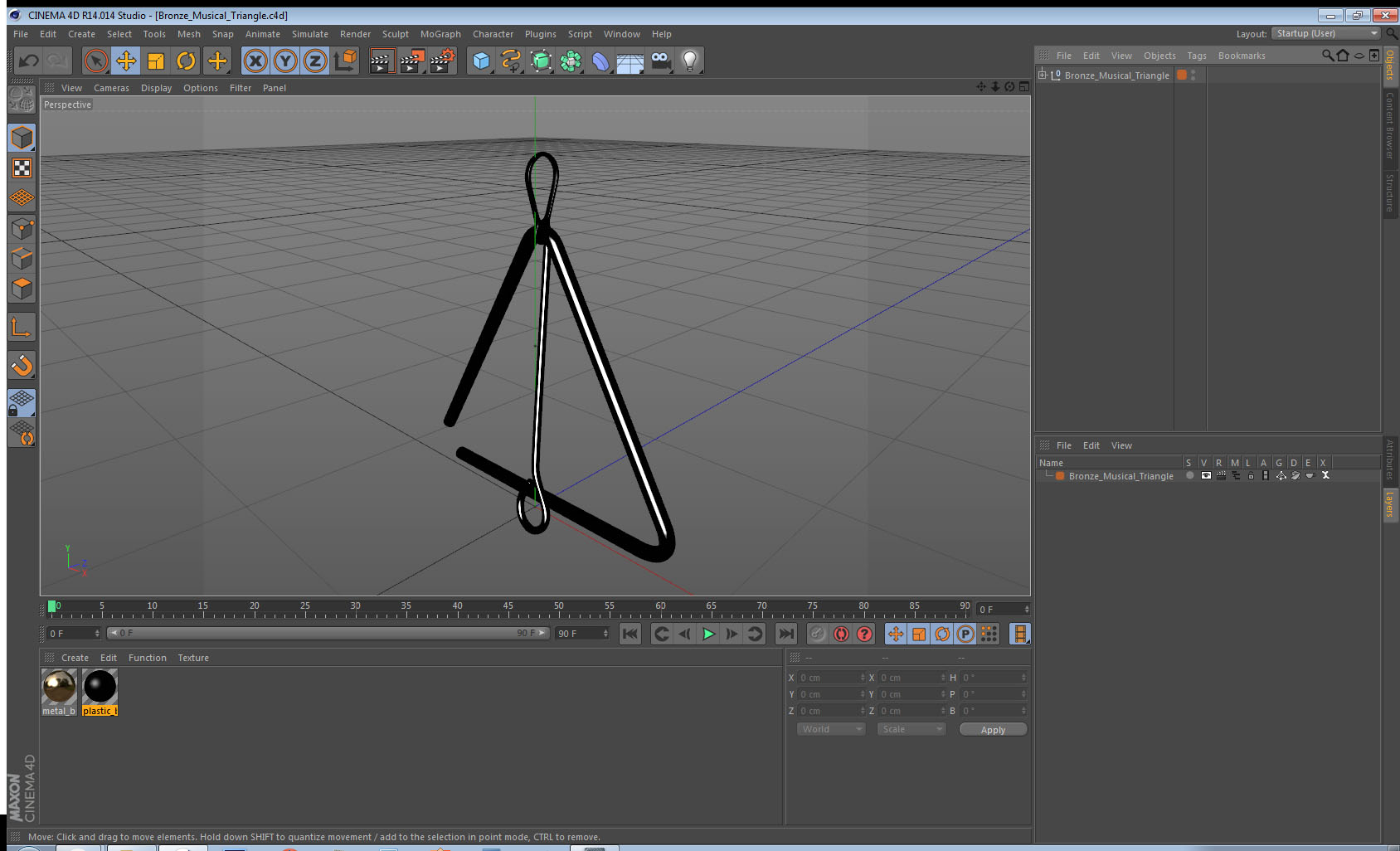Expand Bronze_Musical_Triangle object tree
The width and height of the screenshot is (1400, 851).
click(x=1043, y=75)
